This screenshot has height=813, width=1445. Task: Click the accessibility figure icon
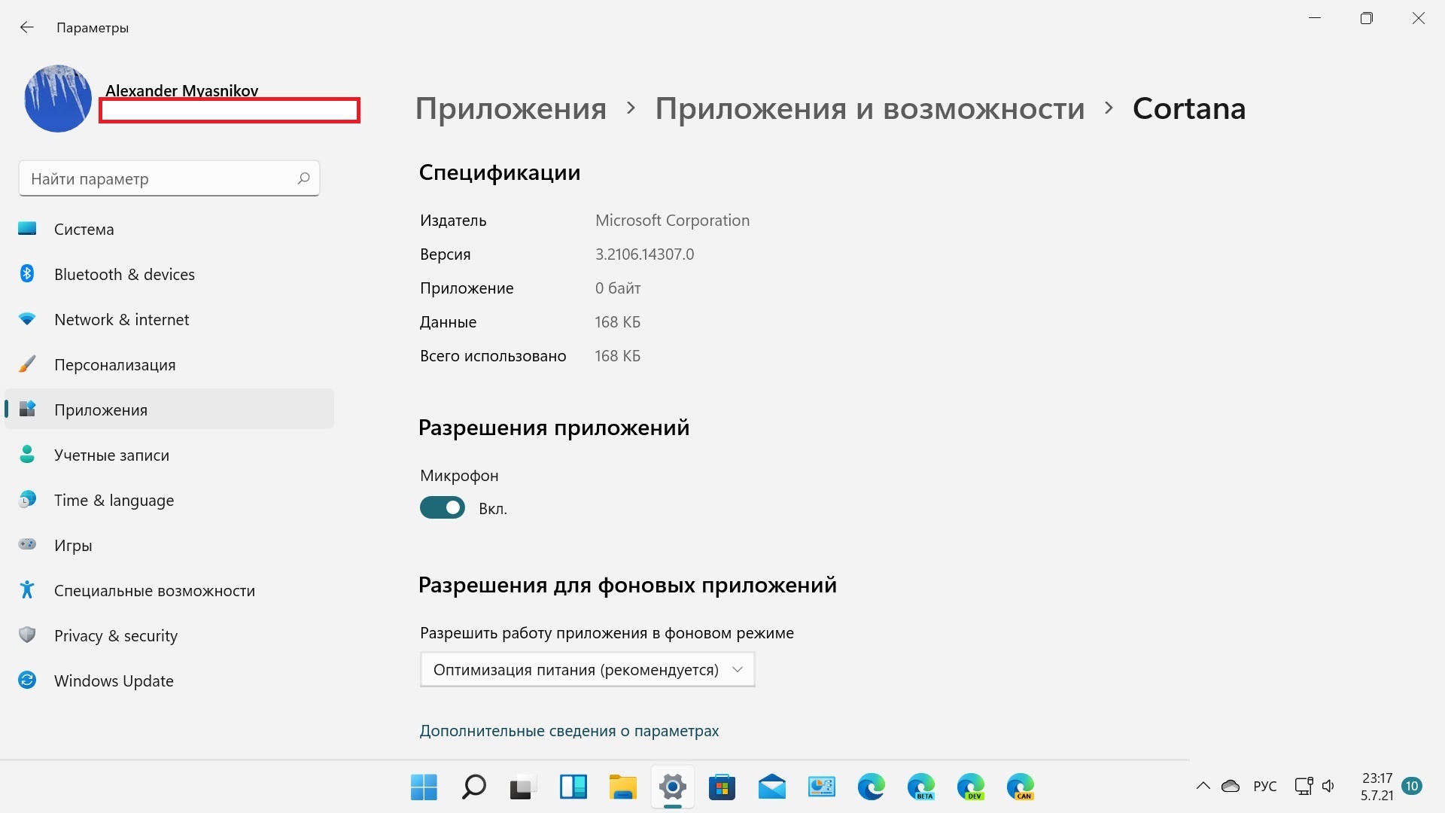[27, 589]
